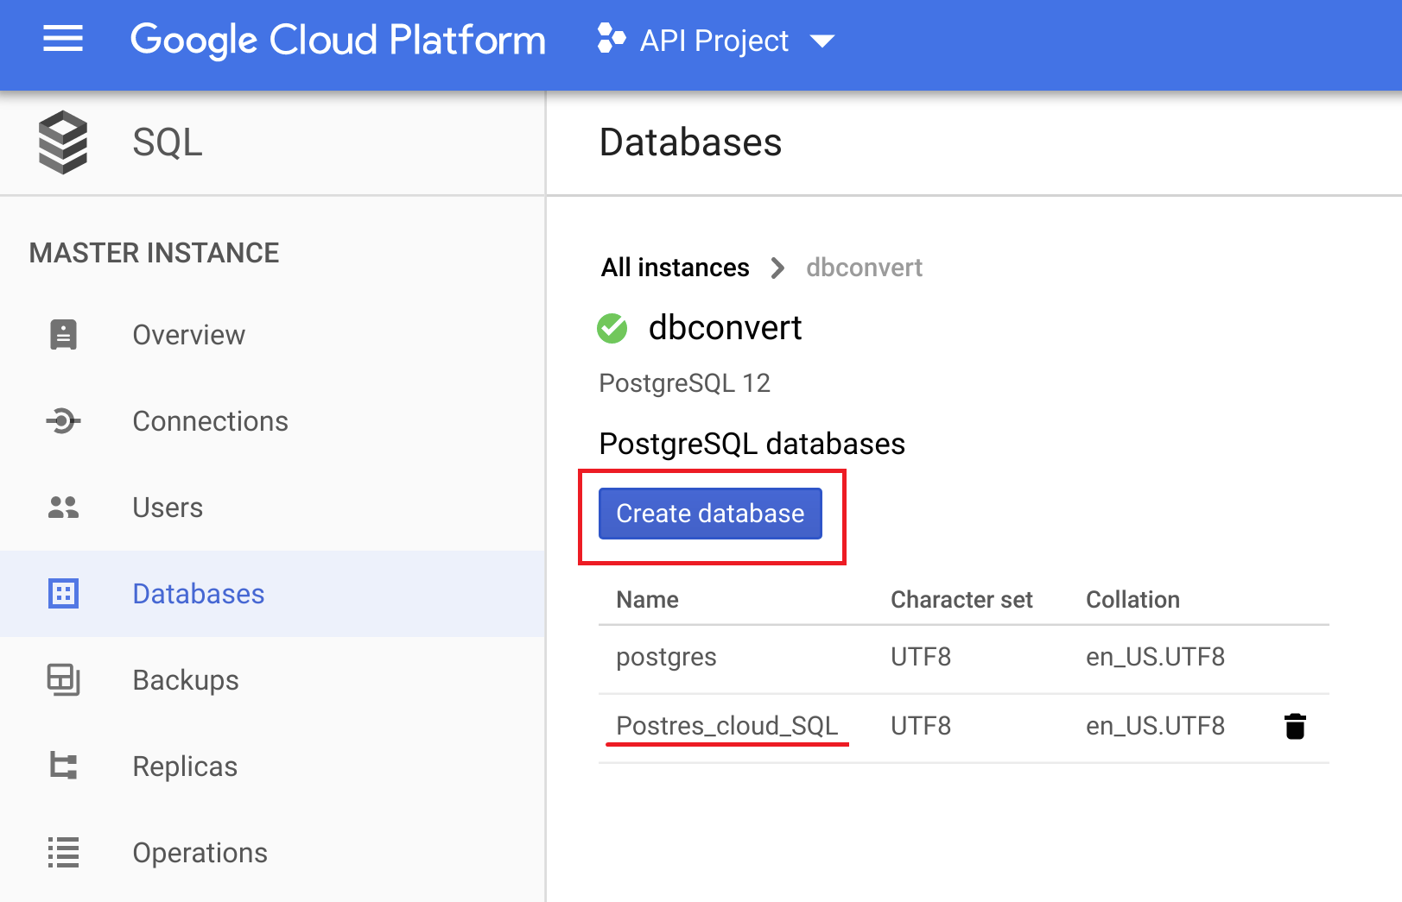Click en_US.UTF8 in the postgres row

click(x=1155, y=657)
